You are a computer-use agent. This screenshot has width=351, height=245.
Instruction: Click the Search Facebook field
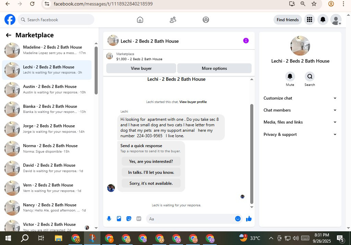click(x=56, y=20)
